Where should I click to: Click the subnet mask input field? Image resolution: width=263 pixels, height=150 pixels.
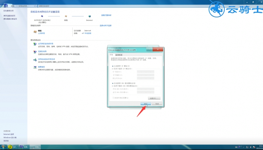(x=146, y=75)
